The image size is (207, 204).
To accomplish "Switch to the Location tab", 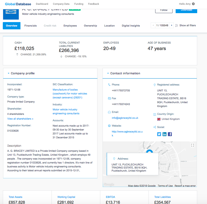I will 110,26.
